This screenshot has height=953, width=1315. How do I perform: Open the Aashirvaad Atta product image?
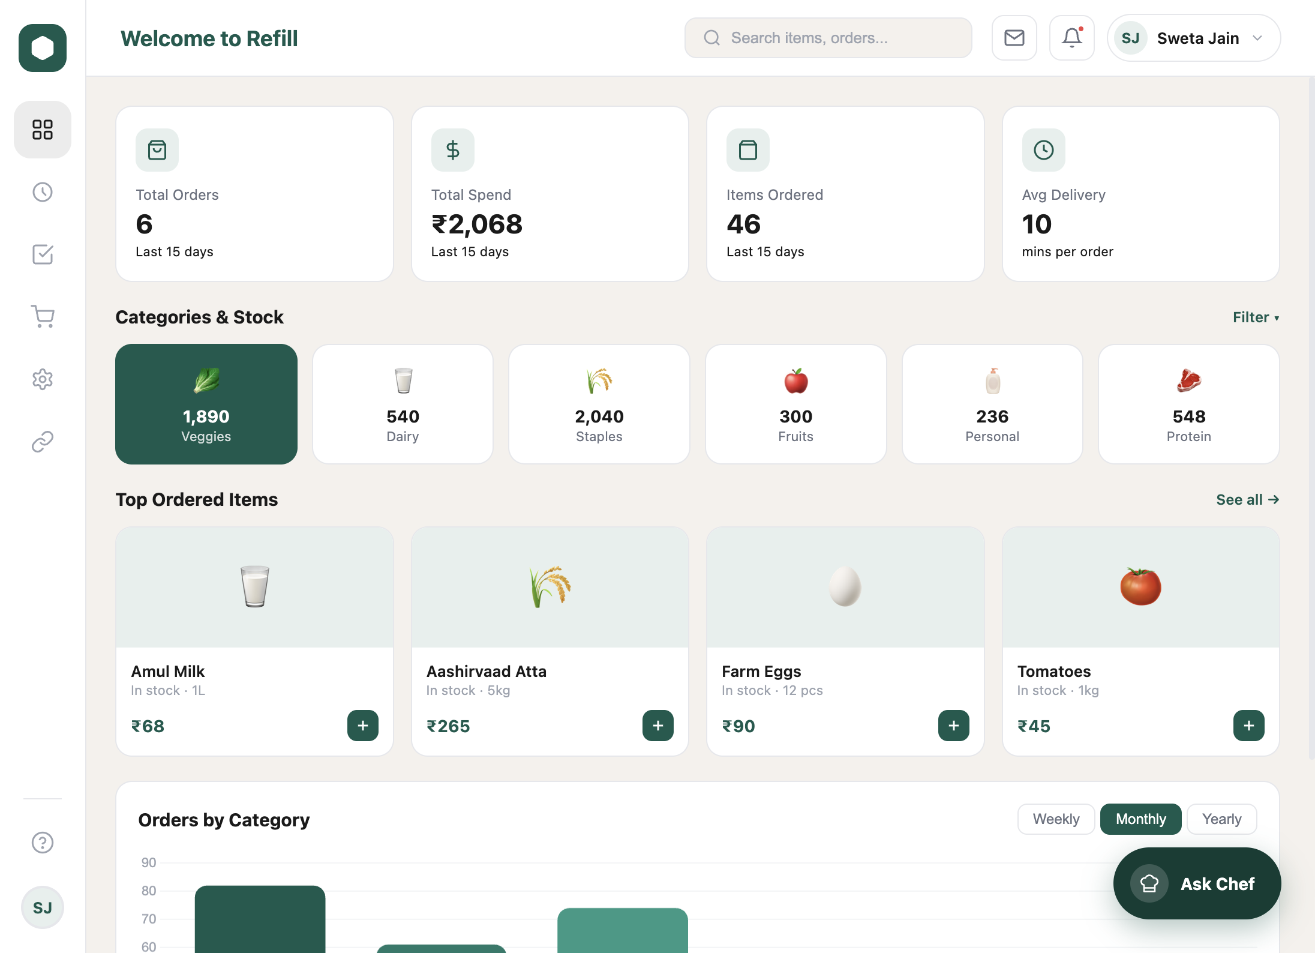[550, 588]
